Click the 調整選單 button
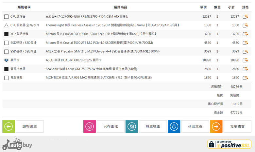The height and width of the screenshot is (152, 255). point(30,127)
